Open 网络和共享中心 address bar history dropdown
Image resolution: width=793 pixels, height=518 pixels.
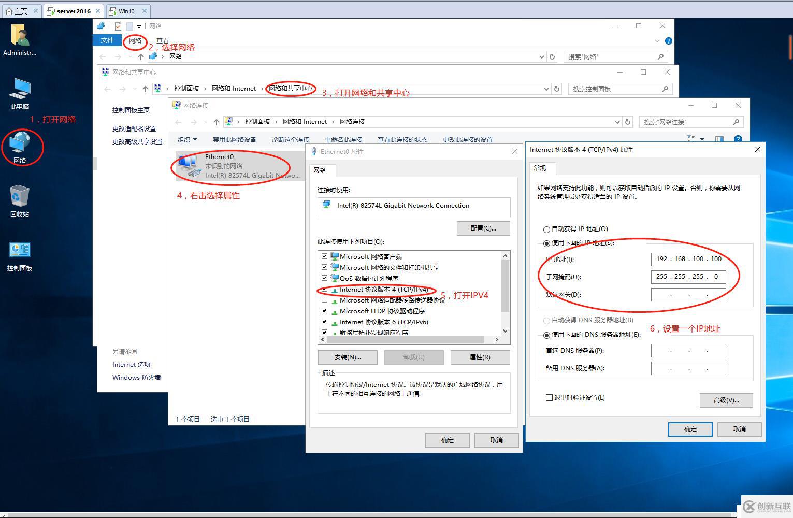coord(546,89)
